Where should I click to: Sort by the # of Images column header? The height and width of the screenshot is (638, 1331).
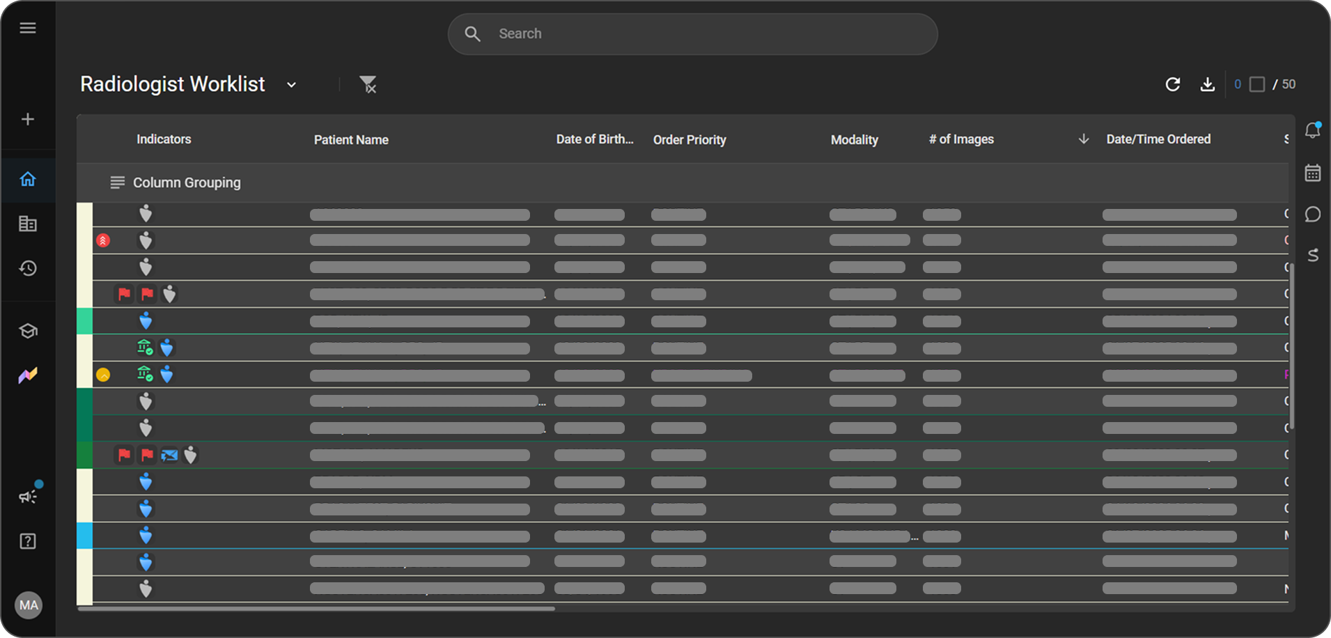961,139
